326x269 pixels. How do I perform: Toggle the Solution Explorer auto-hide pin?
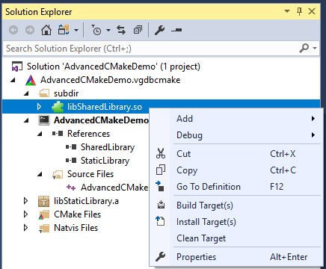pos(299,11)
